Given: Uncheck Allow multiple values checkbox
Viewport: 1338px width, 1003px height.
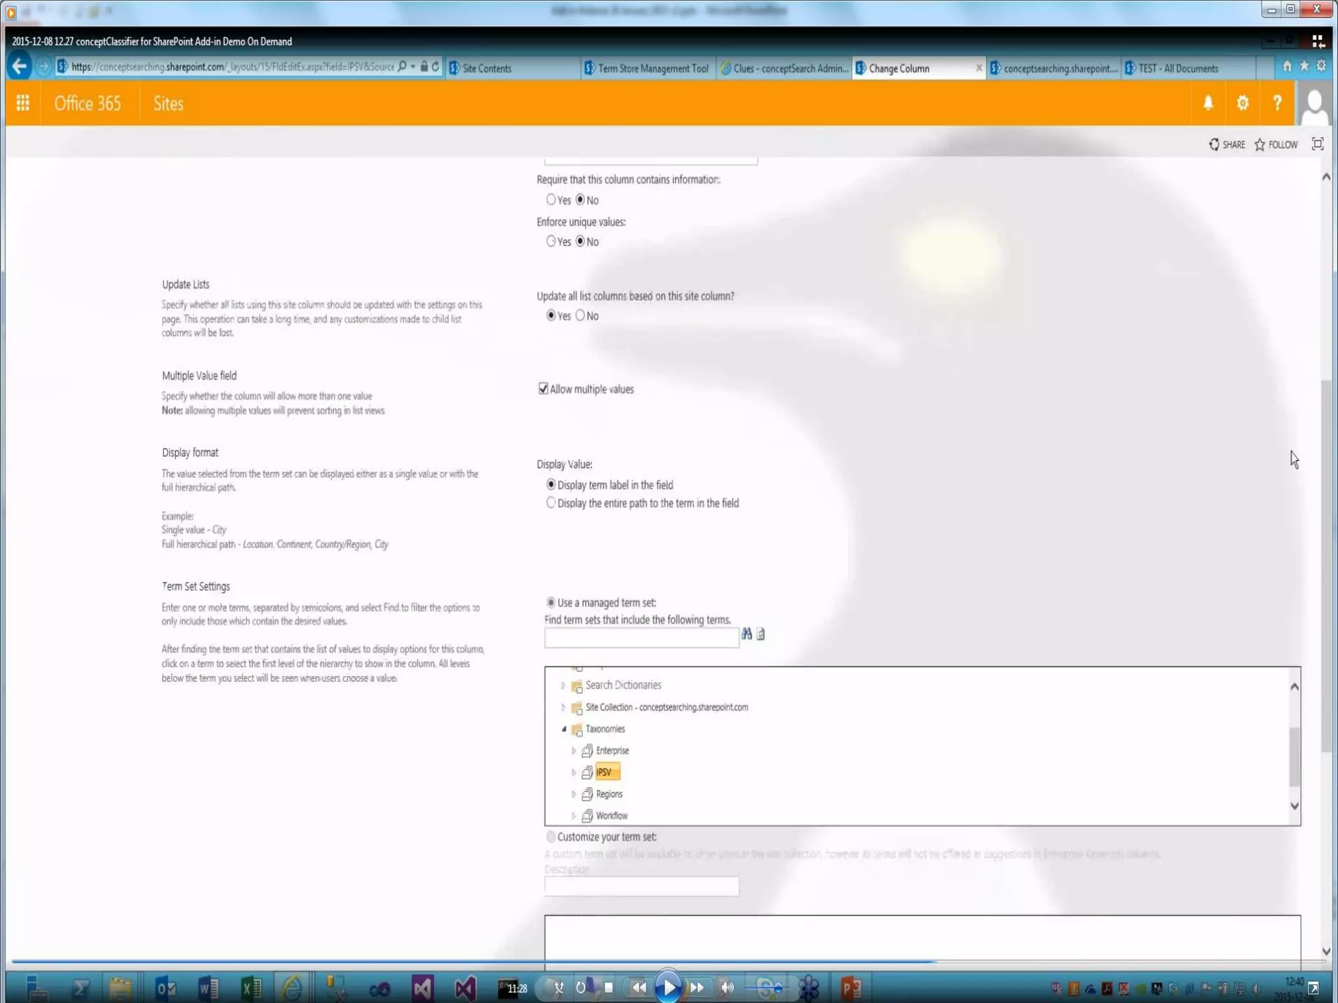Looking at the screenshot, I should (x=543, y=389).
